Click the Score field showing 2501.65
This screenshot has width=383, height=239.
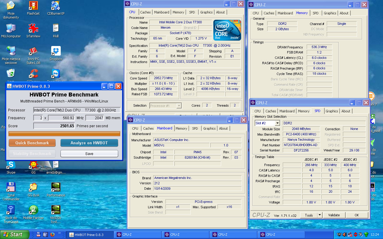pos(54,126)
